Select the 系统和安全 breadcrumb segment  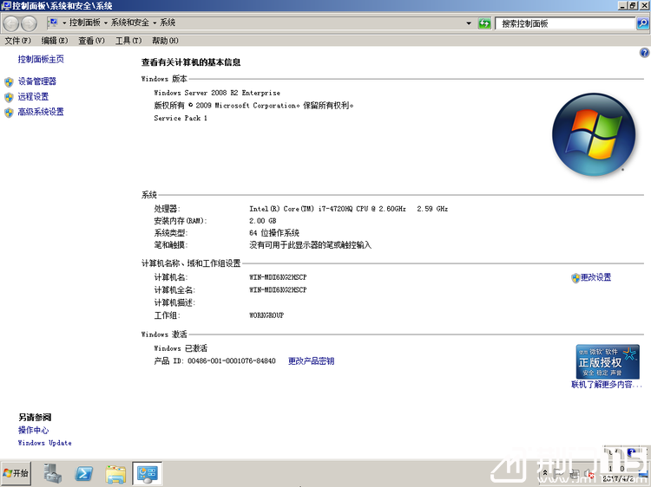click(x=130, y=23)
